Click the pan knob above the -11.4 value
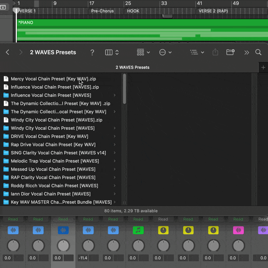Screen dimensions: 268x268 pyautogui.click(x=88, y=246)
